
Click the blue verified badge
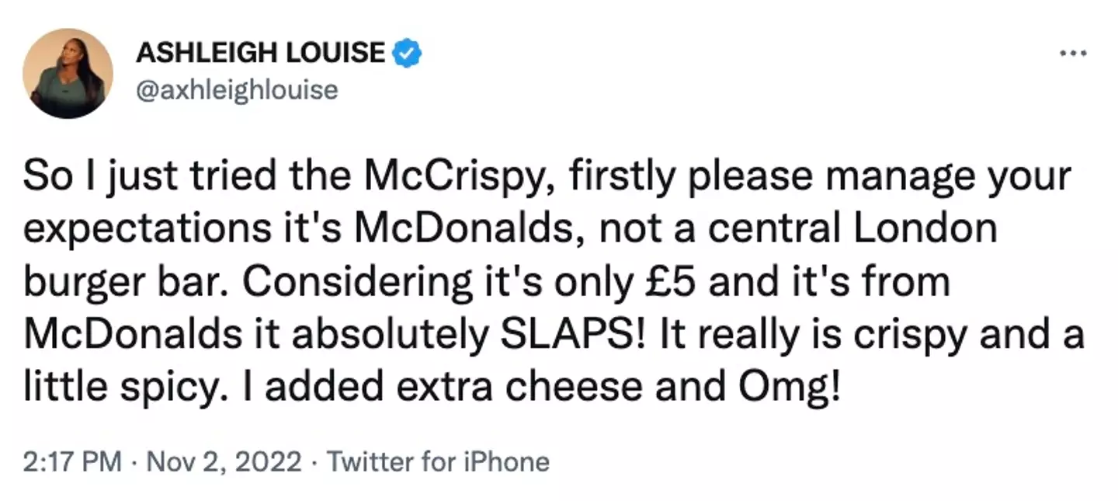click(x=408, y=53)
